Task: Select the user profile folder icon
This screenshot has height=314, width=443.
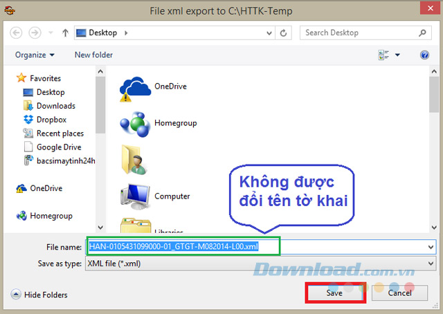Action: (x=134, y=160)
